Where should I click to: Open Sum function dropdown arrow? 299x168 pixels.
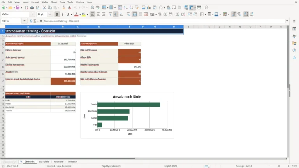click(38, 21)
